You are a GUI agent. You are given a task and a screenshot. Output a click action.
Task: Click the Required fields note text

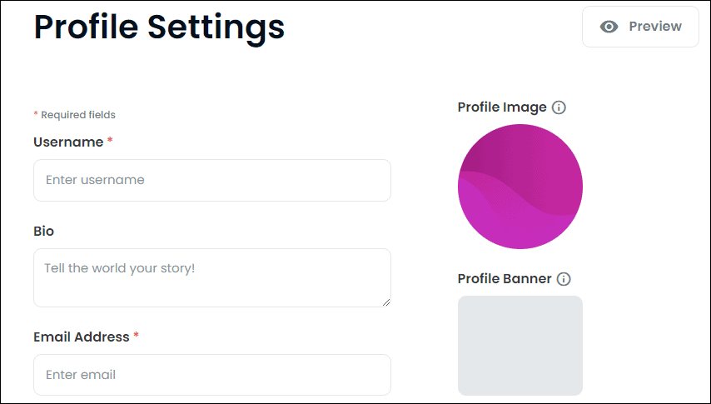coord(78,115)
